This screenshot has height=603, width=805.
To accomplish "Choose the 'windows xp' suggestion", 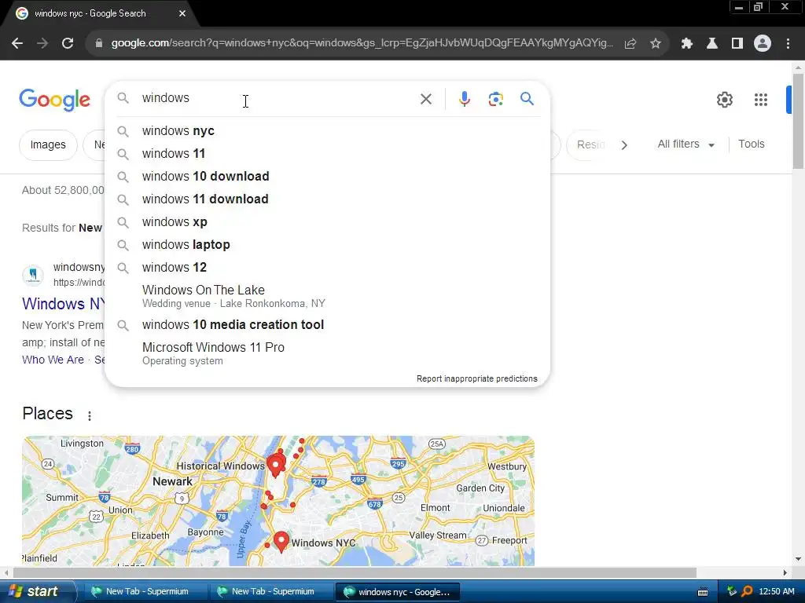I will pos(327,222).
